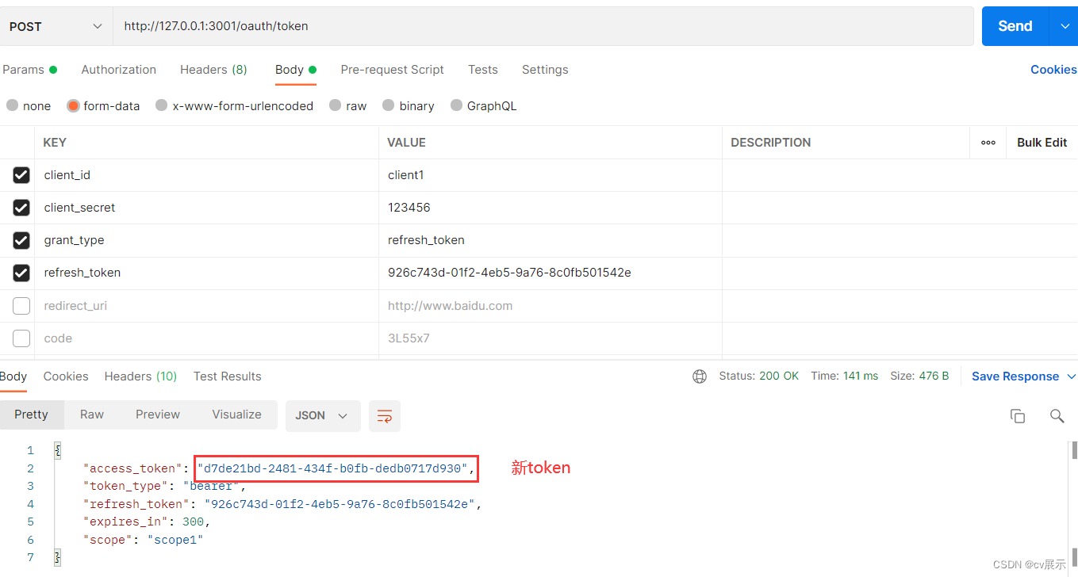Click the client_secret key cell
This screenshot has height=577, width=1078.
[x=206, y=208]
